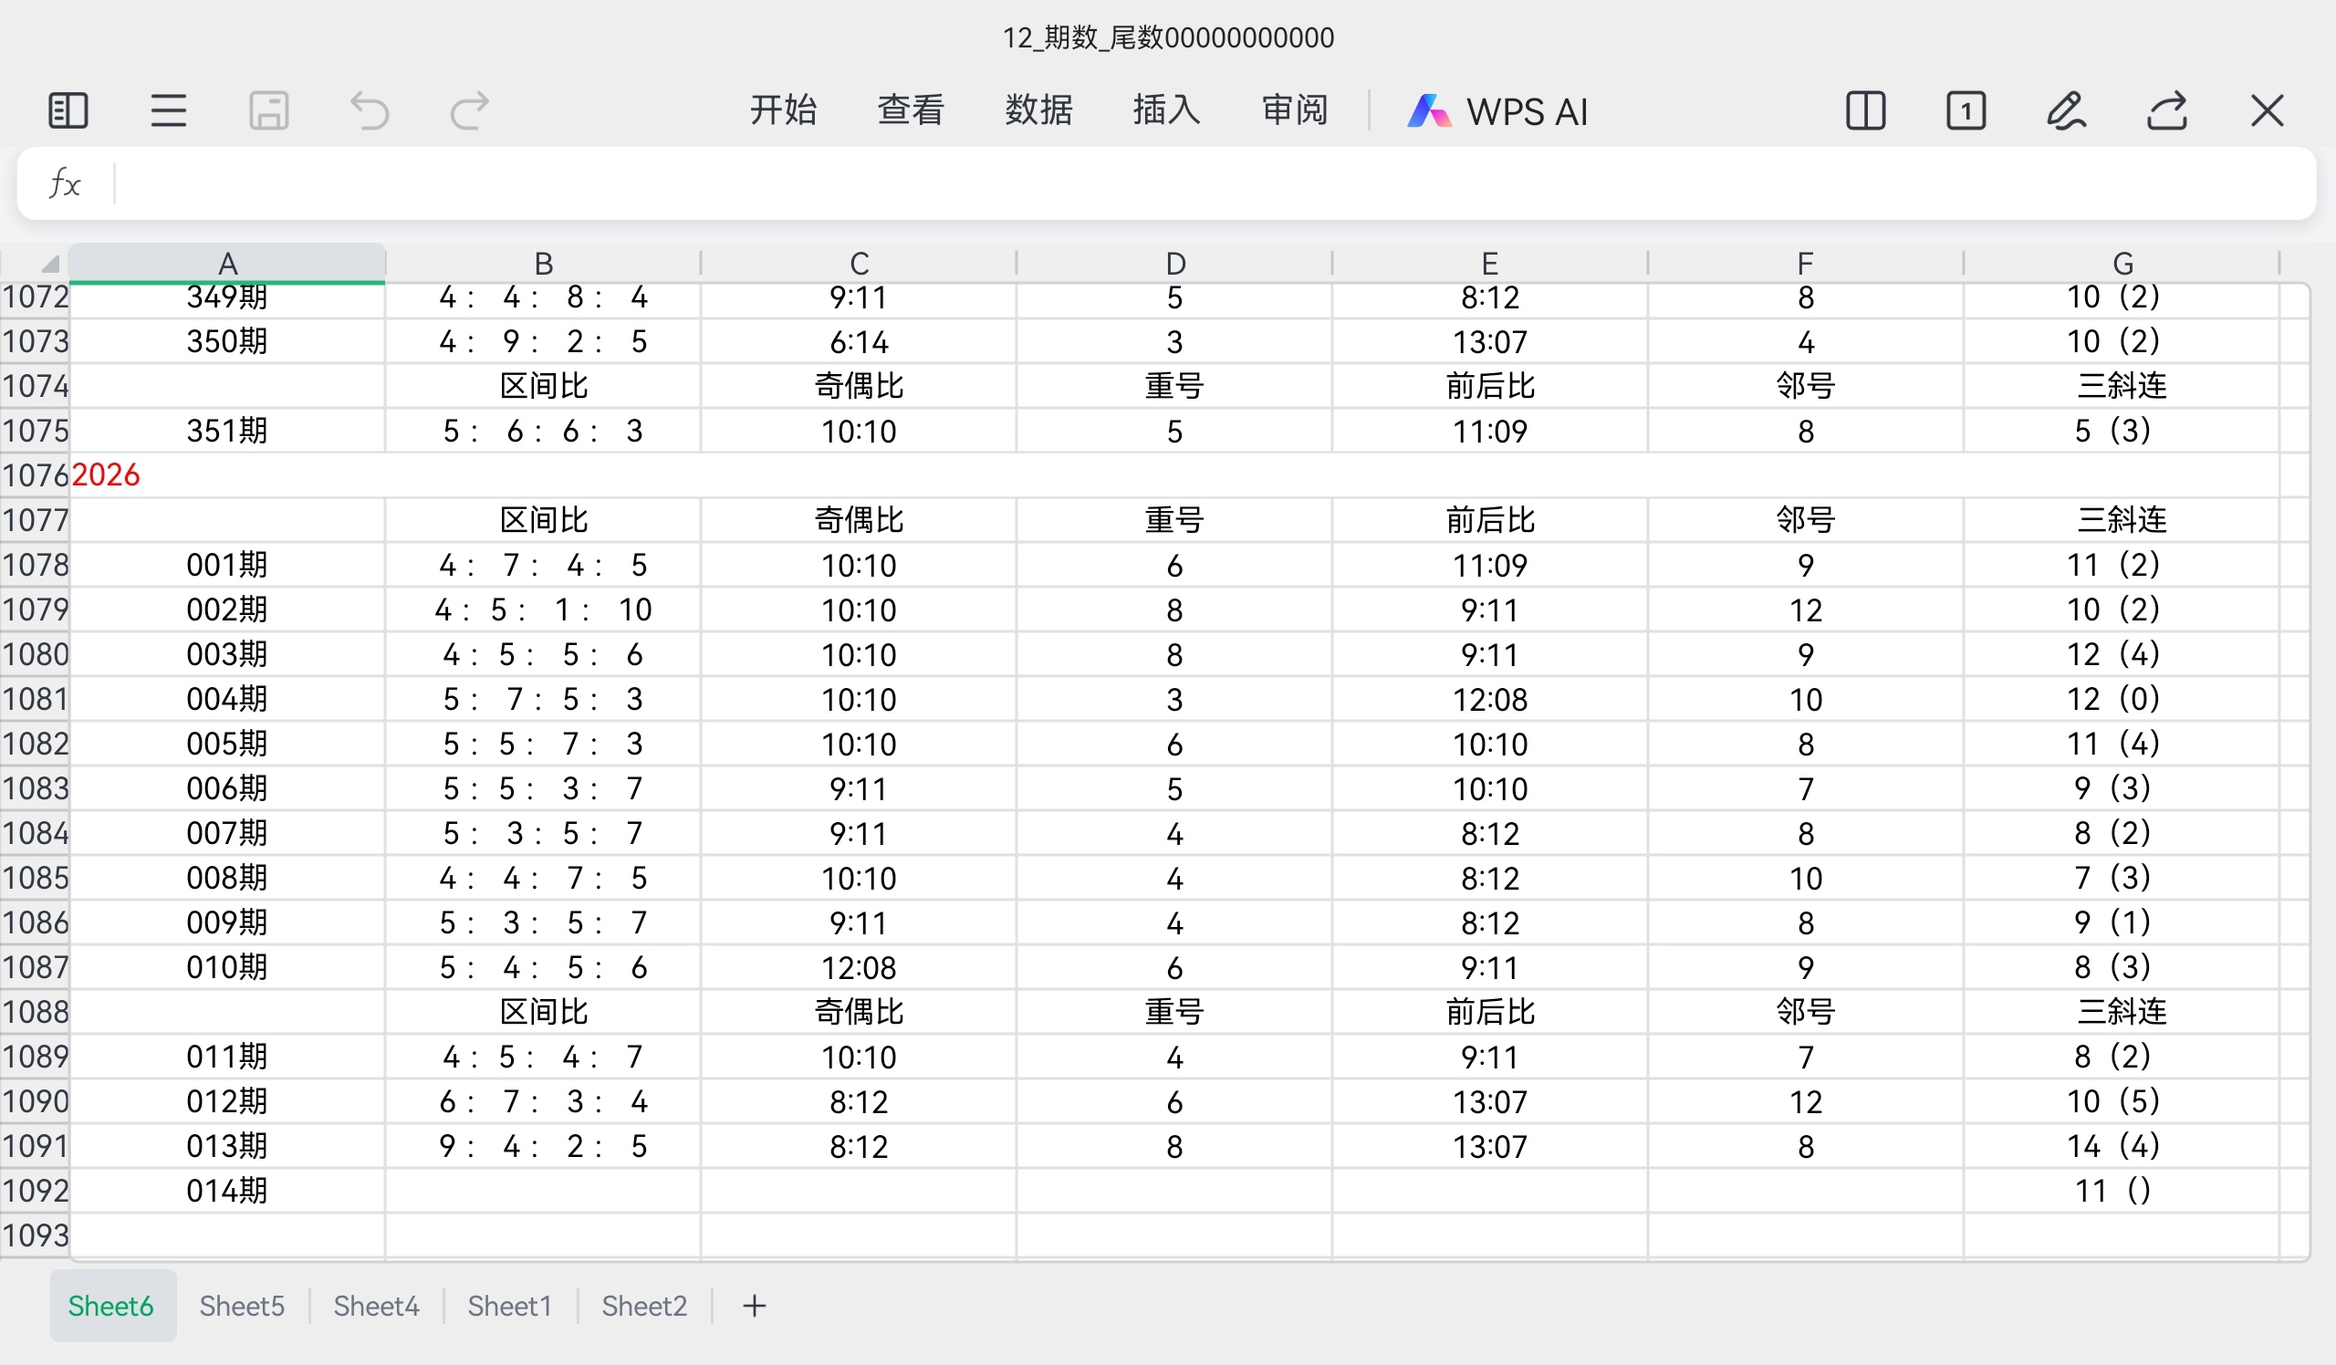2336x1365 pixels.
Task: Open the hamburger list menu
Action: [x=169, y=111]
